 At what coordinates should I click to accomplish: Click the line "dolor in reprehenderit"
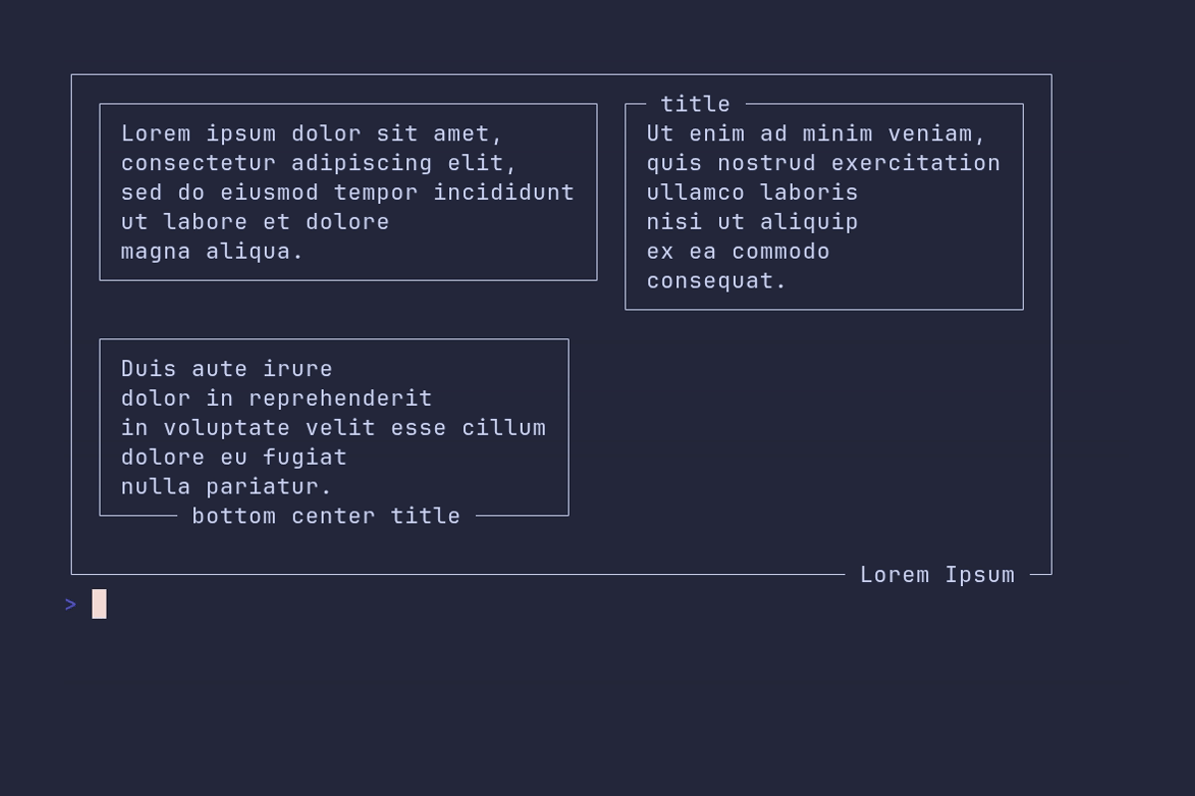click(x=277, y=398)
